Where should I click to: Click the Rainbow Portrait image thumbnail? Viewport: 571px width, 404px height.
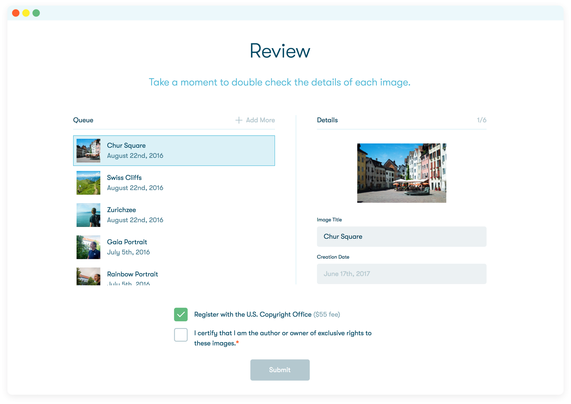coord(88,276)
